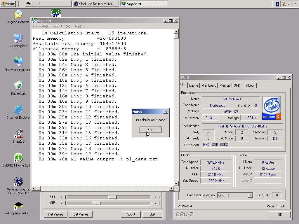This screenshot has width=299, height=224.
Task: Click FSB value 320.5 MHz in CPU-Z
Action: coord(215,174)
